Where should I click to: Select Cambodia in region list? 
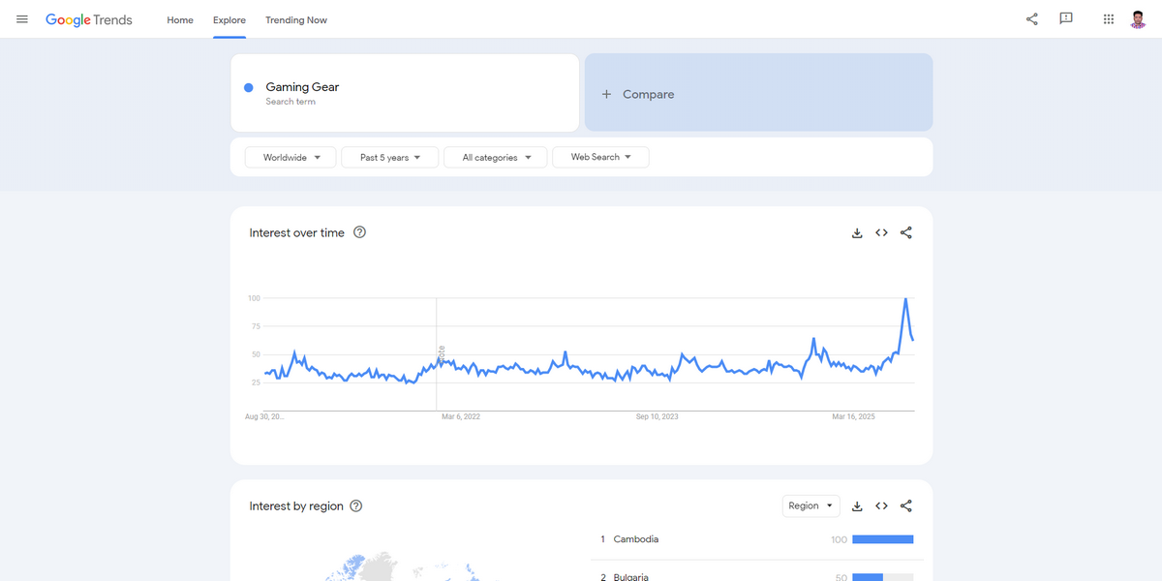point(636,539)
